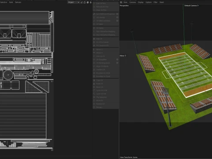Viewport: 212px width, 159px height.
Task: Choose the Store UV command
Action: (x=106, y=100)
